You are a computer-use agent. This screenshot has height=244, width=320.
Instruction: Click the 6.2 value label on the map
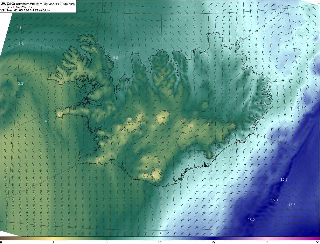click(21, 43)
